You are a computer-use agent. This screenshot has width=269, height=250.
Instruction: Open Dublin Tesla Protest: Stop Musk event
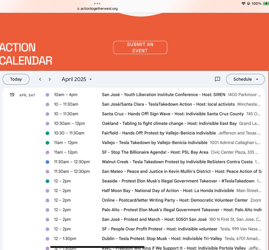(x=162, y=239)
